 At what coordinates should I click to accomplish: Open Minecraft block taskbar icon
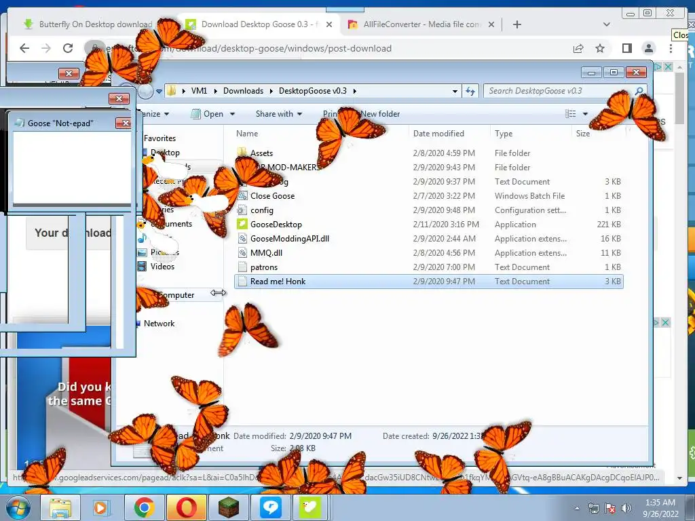[228, 507]
